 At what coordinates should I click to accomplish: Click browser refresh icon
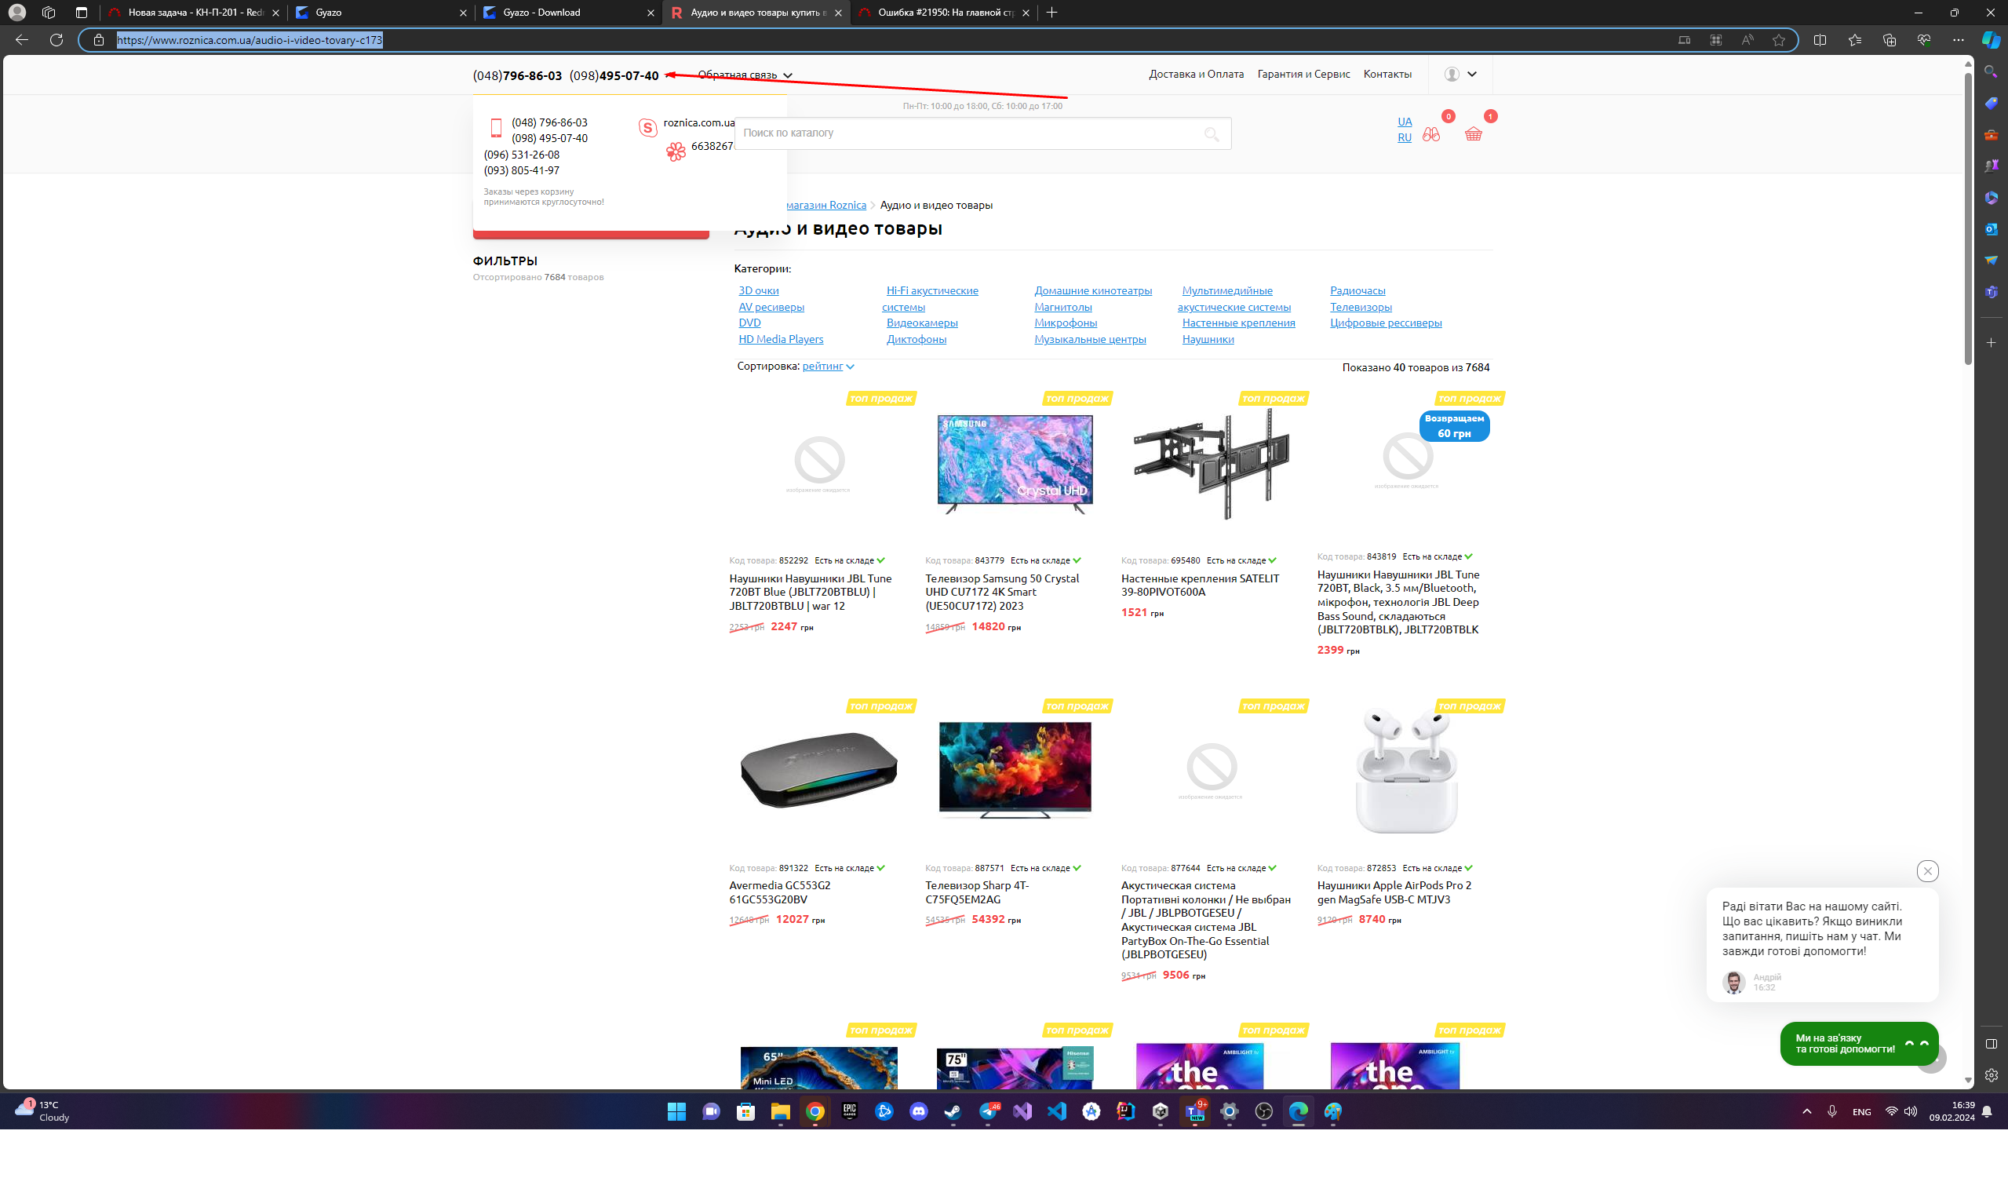(56, 39)
